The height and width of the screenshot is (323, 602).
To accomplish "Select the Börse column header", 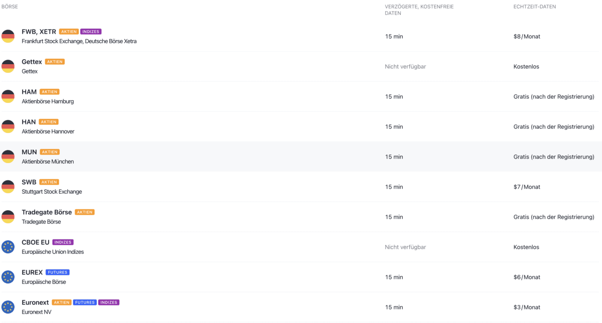I will click(x=11, y=7).
